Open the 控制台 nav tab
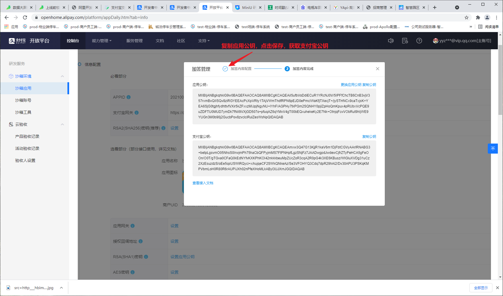 point(73,41)
